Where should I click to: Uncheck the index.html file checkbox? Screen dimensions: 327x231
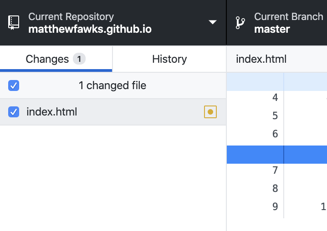tap(14, 112)
